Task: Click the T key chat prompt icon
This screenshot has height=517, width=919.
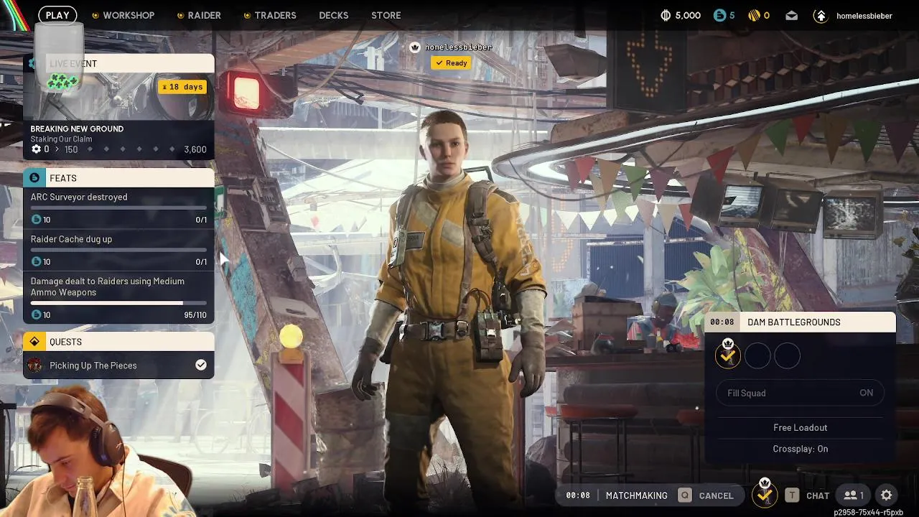Action: [791, 495]
